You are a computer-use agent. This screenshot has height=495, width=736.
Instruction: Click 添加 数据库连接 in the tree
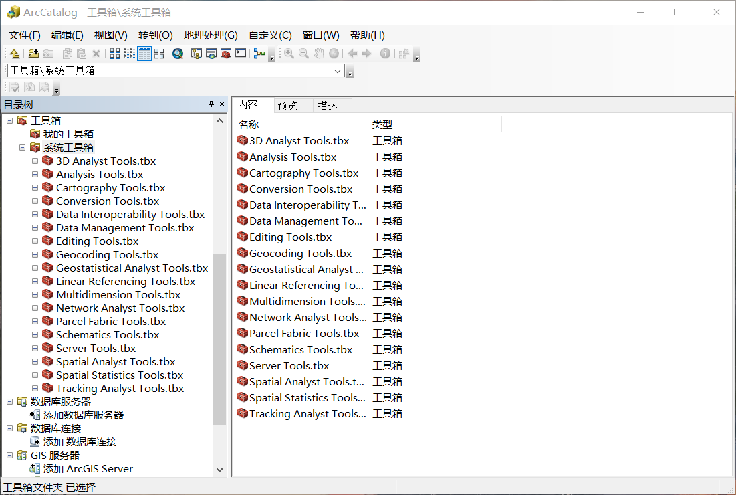(x=80, y=442)
